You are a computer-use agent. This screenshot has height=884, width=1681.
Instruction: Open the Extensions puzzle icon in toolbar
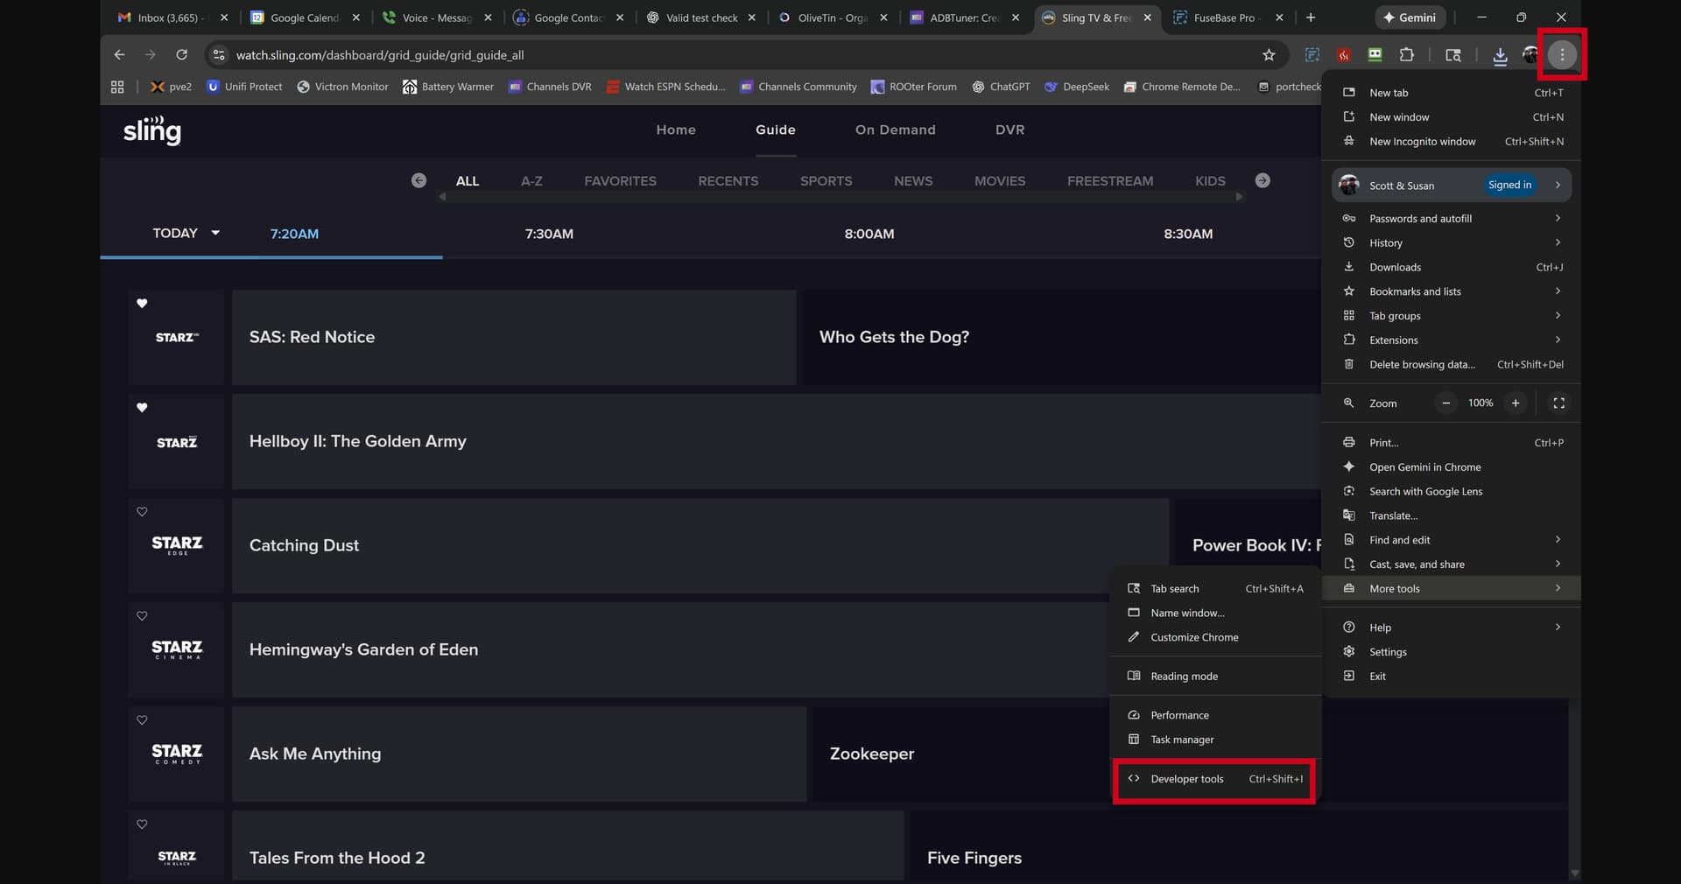(1406, 55)
